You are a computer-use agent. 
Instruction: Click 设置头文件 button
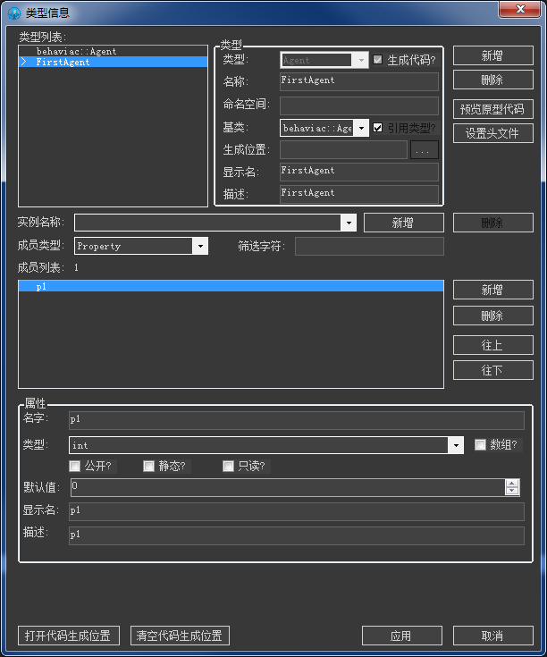(x=492, y=133)
